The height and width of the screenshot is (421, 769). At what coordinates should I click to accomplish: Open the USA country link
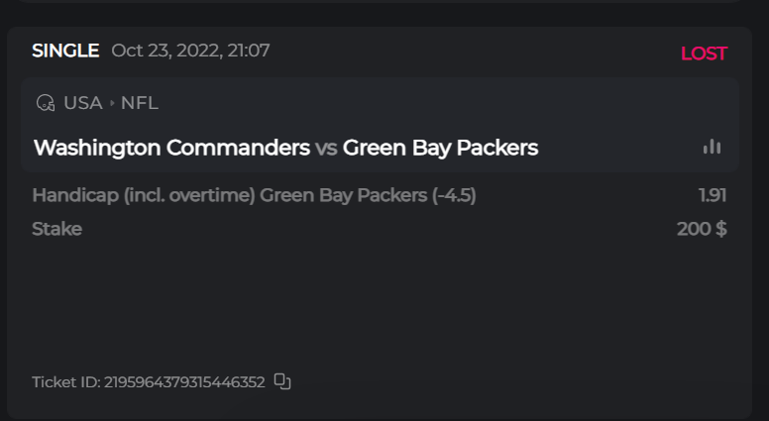pyautogui.click(x=82, y=103)
